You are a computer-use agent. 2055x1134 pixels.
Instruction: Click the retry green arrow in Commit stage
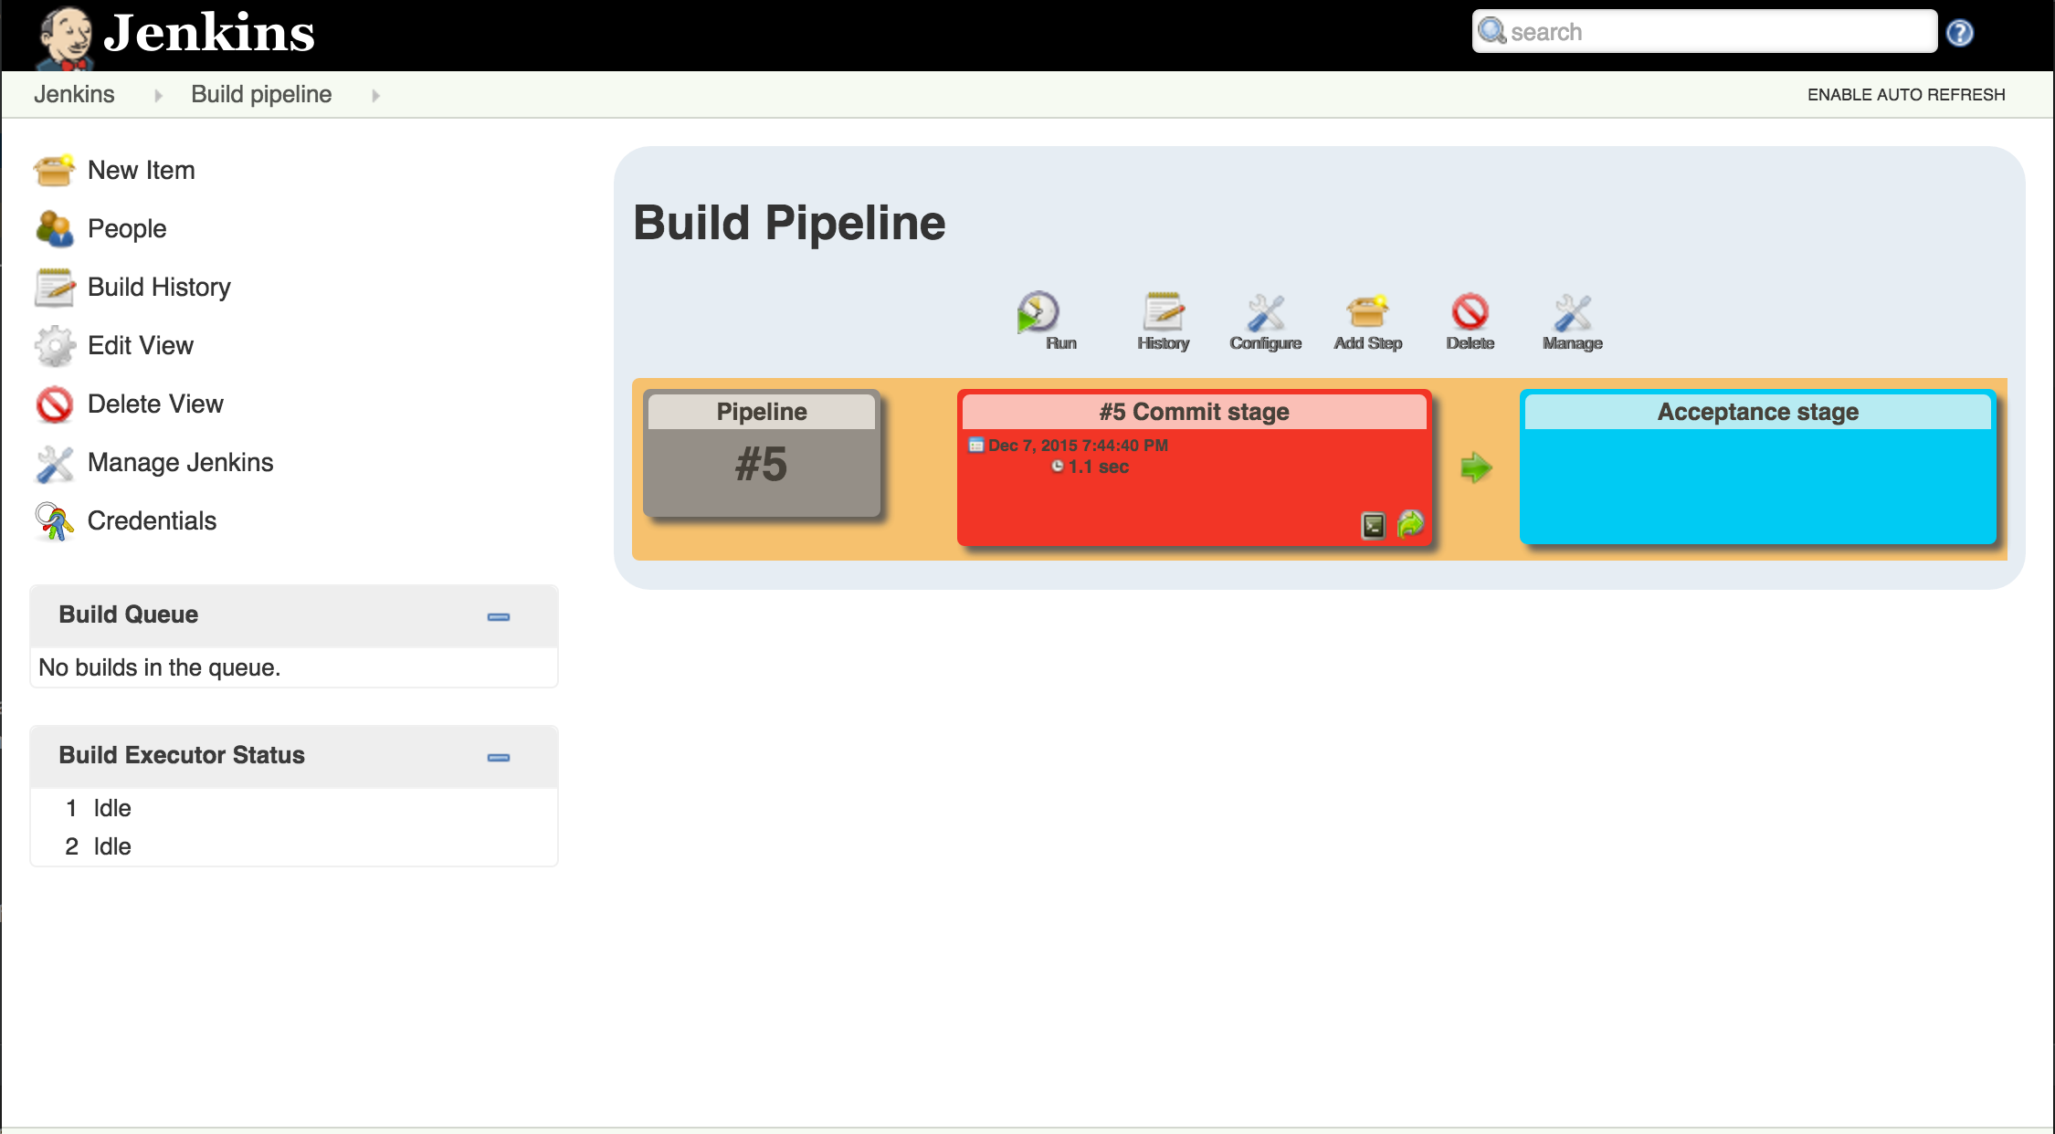tap(1411, 524)
